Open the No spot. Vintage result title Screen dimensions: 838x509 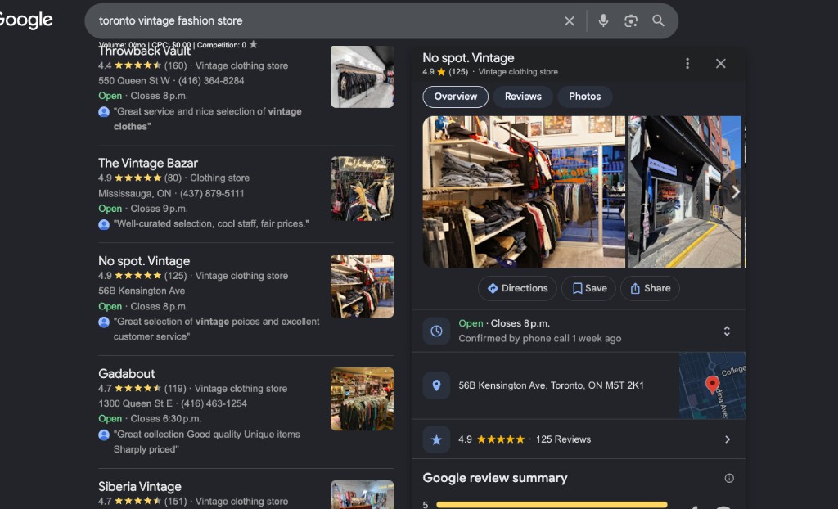tap(144, 261)
